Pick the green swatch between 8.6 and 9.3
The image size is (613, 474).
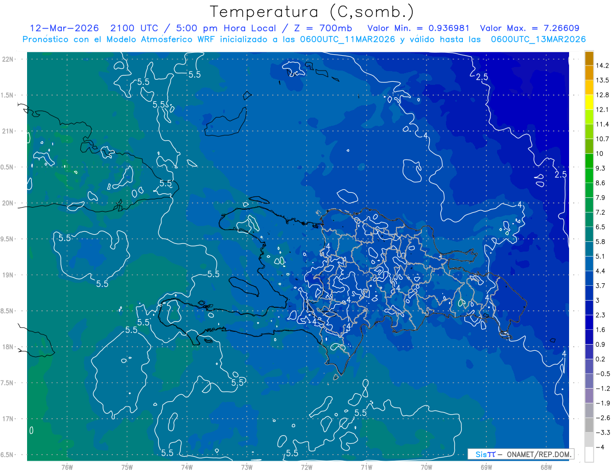coord(589,175)
